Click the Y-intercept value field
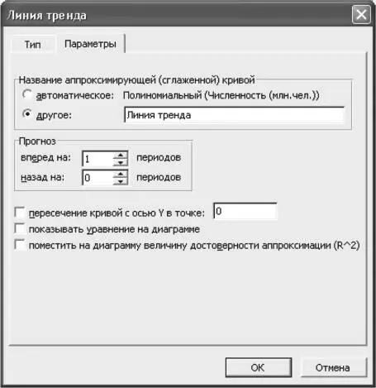The width and height of the screenshot is (376, 388). pos(245,211)
